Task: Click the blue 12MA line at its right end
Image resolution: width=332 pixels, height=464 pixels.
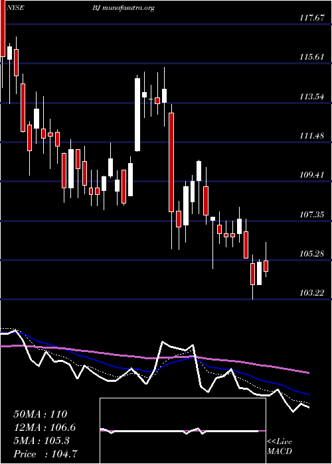Action: click(x=307, y=394)
